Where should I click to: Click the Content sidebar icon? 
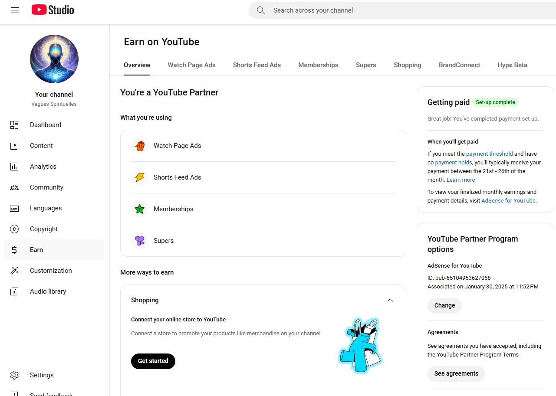pyautogui.click(x=14, y=146)
